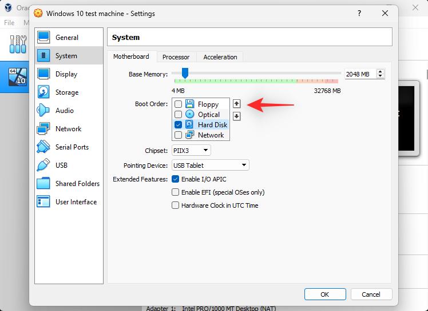Screen dimensions: 428x311
Task: Select Shared Folders label in the sidebar
Action: (x=77, y=184)
